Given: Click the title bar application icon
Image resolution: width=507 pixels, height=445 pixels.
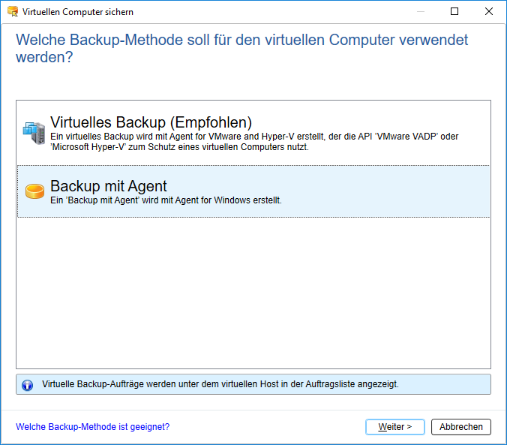Looking at the screenshot, I should tap(11, 12).
